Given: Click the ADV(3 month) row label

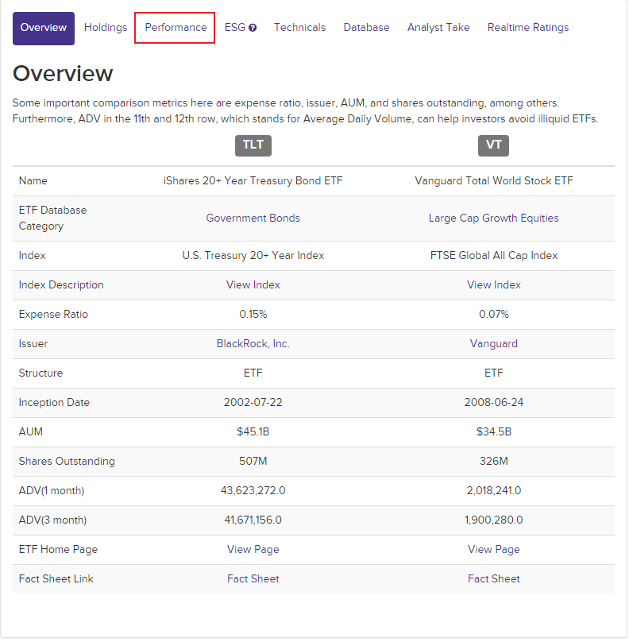Looking at the screenshot, I should (x=52, y=520).
